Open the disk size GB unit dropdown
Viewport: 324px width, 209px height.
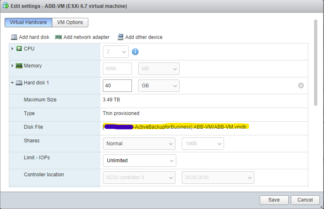[x=158, y=86]
